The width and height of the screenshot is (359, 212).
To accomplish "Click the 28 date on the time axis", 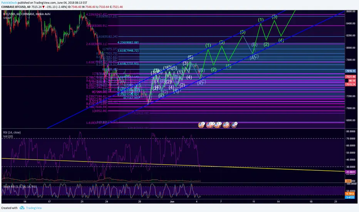I will pyautogui.click(x=139, y=202).
